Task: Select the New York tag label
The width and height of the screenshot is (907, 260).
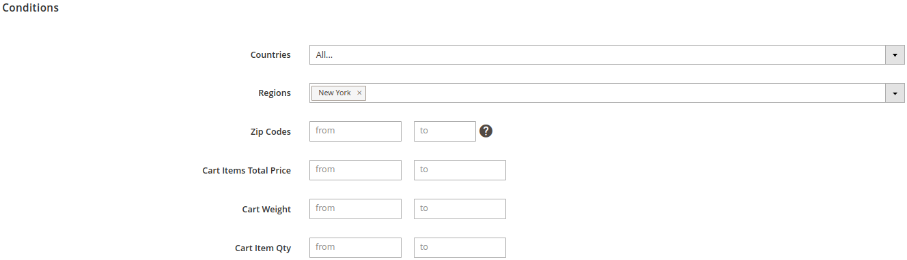Action: [335, 93]
